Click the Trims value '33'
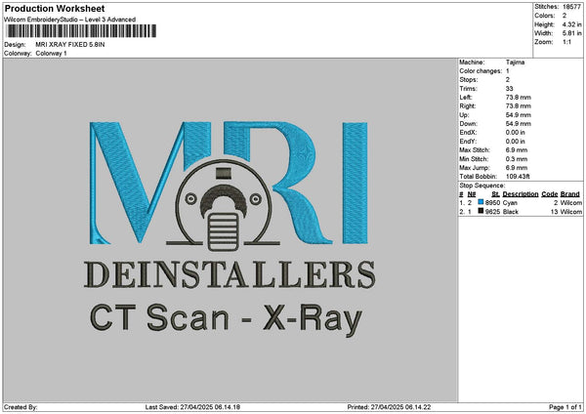This screenshot has height=414, width=586. (510, 89)
